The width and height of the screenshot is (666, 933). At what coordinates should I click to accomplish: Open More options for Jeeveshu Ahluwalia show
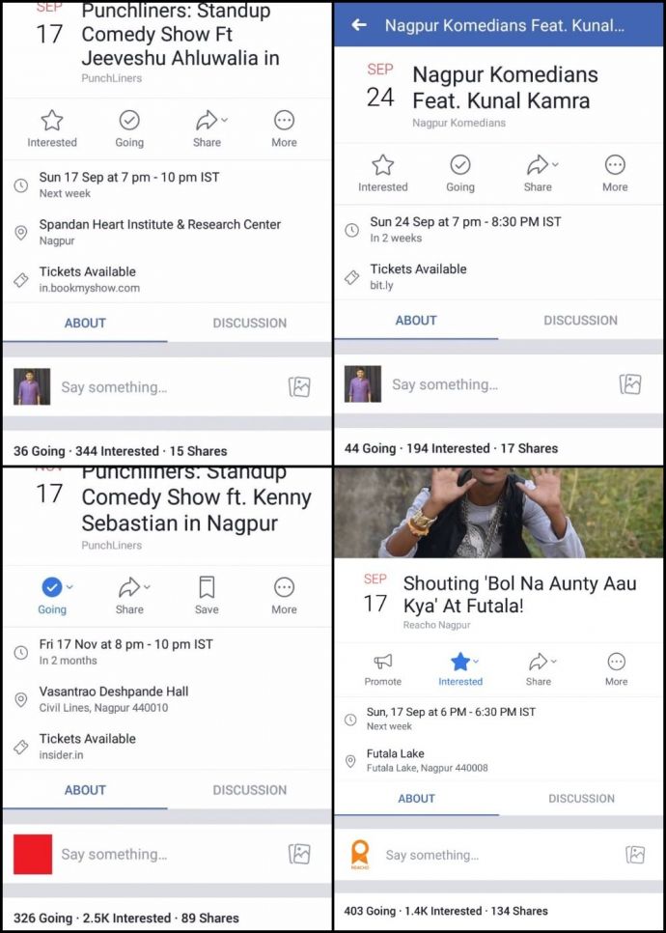pos(284,128)
